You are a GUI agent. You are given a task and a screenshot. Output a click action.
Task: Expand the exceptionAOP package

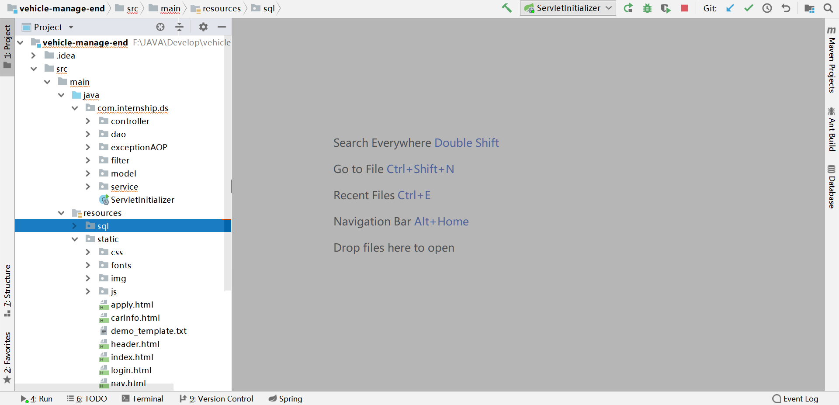(x=88, y=147)
